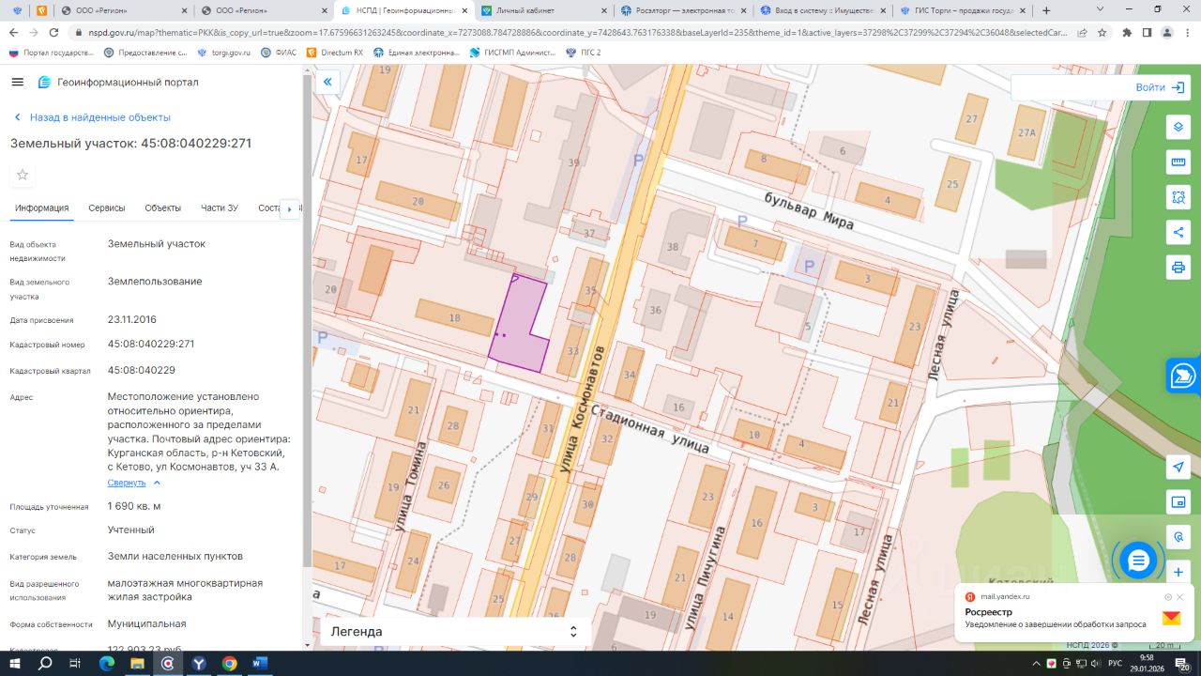
Task: Open Task View from the taskbar
Action: pos(75,664)
